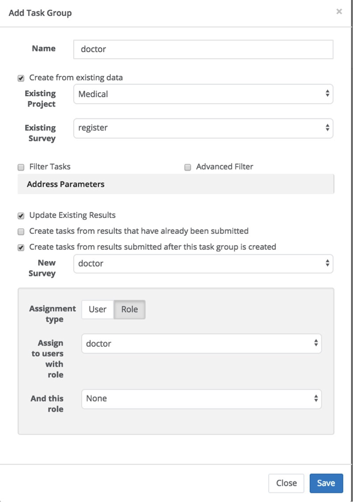353x502 pixels.
Task: Click the Save button
Action: tap(326, 483)
